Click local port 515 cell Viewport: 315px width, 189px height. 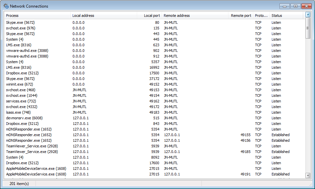point(156,118)
